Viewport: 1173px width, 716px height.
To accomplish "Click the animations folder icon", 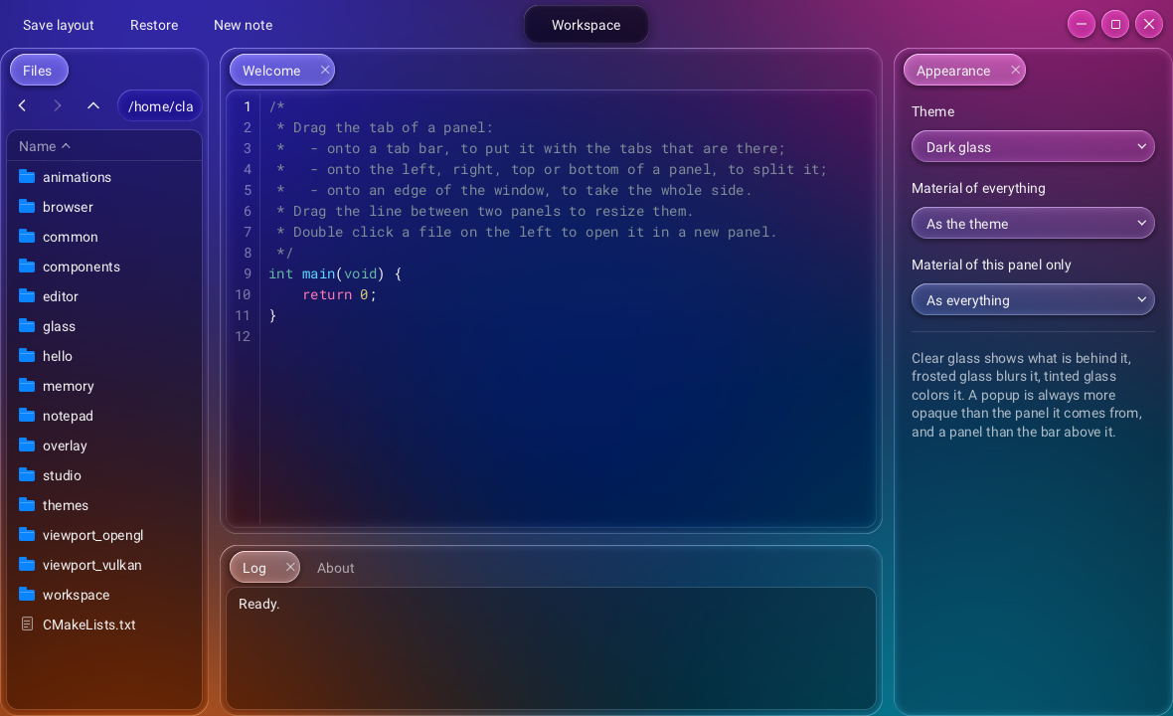I will [27, 177].
